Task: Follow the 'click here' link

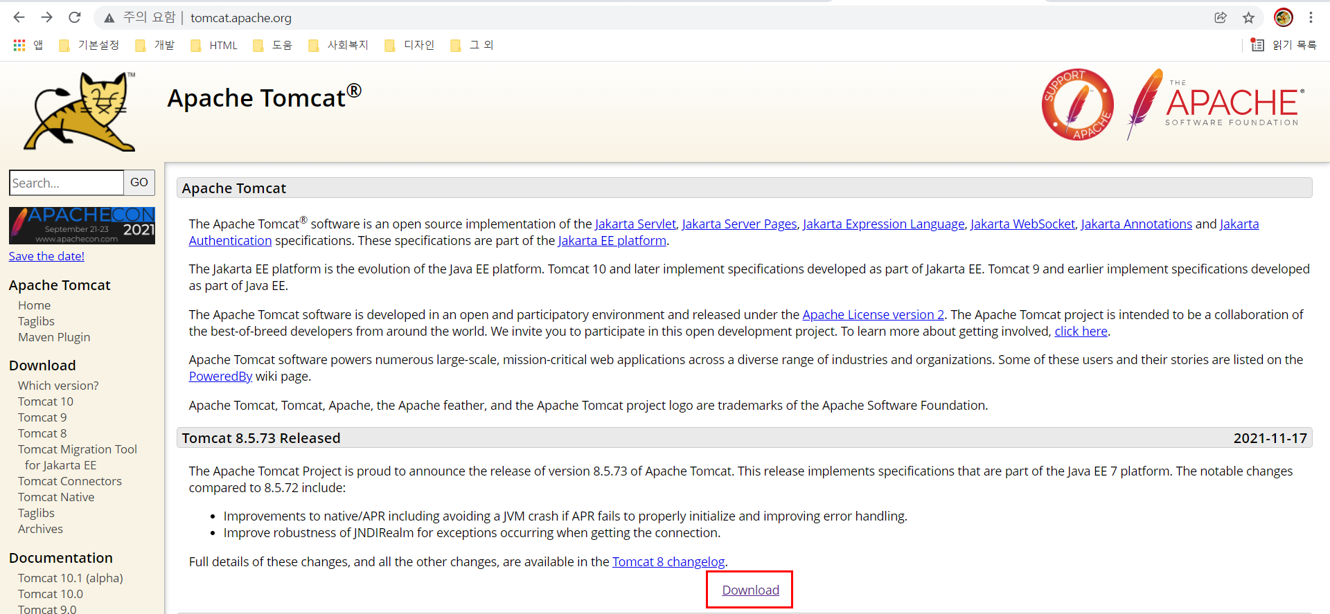Action: click(x=1081, y=331)
